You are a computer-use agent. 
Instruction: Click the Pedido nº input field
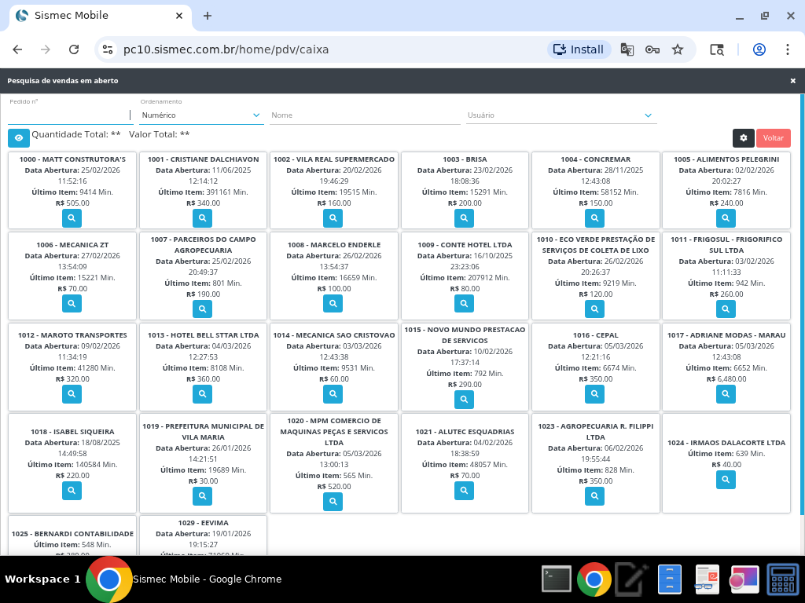tap(68, 115)
